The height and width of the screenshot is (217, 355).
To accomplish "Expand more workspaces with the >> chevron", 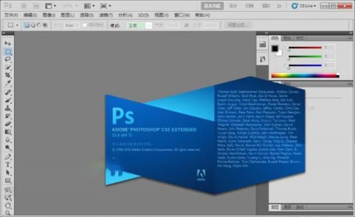I will pos(279,6).
